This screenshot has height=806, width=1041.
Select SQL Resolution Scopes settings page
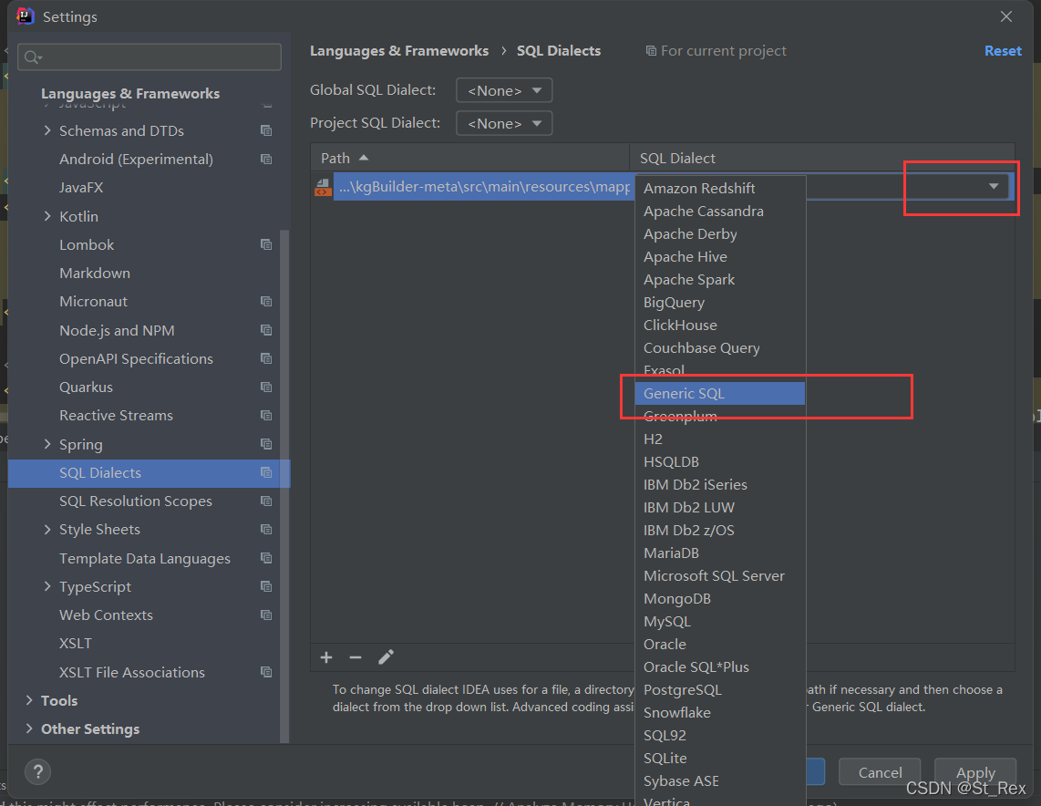click(x=136, y=501)
